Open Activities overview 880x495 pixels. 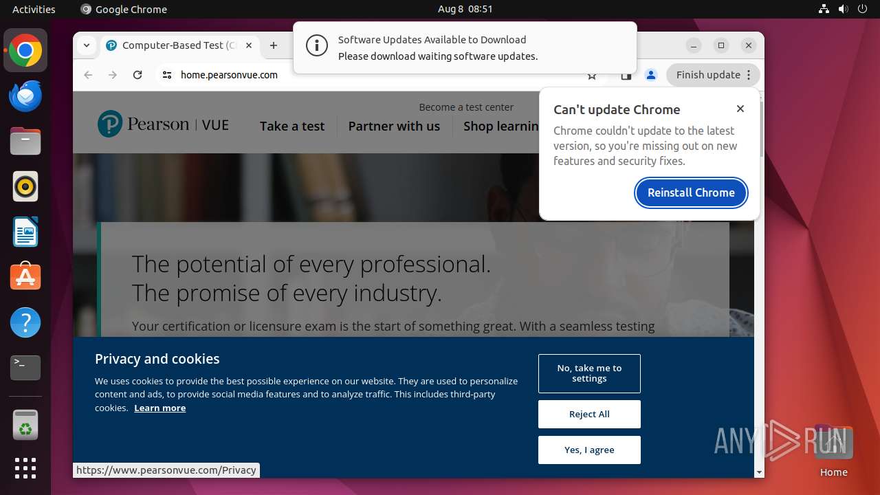click(34, 9)
